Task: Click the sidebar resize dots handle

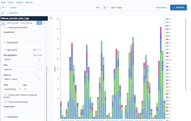Action: (x=49, y=72)
